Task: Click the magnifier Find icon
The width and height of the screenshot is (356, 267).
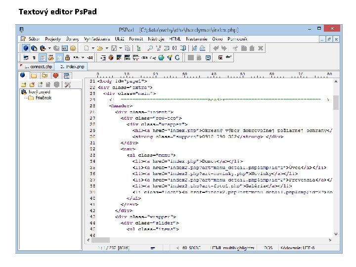Action: coord(150,48)
